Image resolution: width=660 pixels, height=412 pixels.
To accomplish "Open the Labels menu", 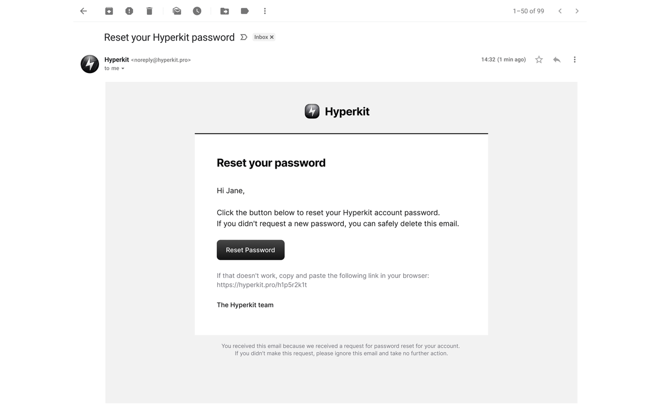I will 245,11.
